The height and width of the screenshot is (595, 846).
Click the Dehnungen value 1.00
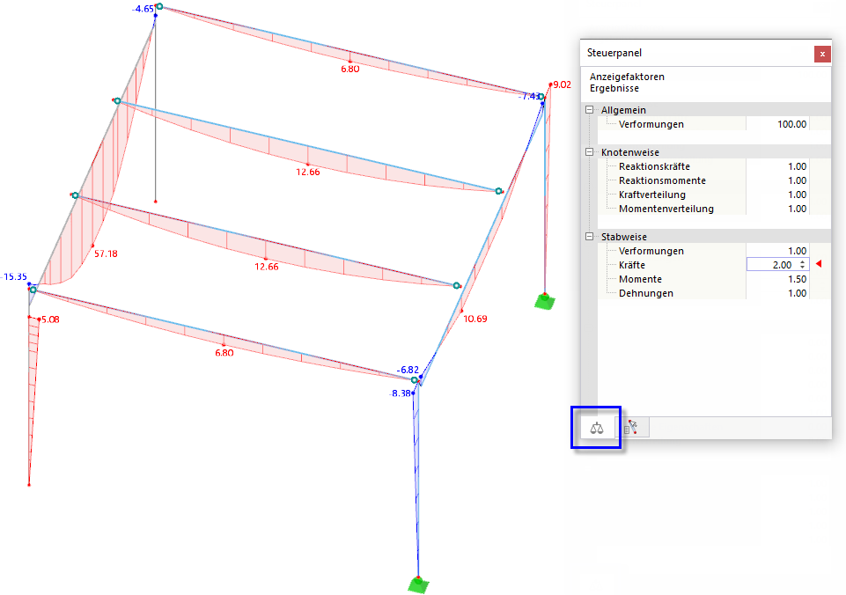777,293
